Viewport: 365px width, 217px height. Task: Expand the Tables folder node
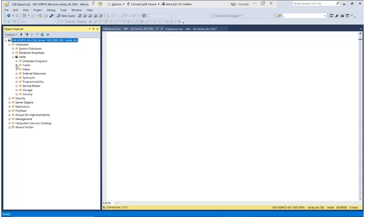click(17, 65)
